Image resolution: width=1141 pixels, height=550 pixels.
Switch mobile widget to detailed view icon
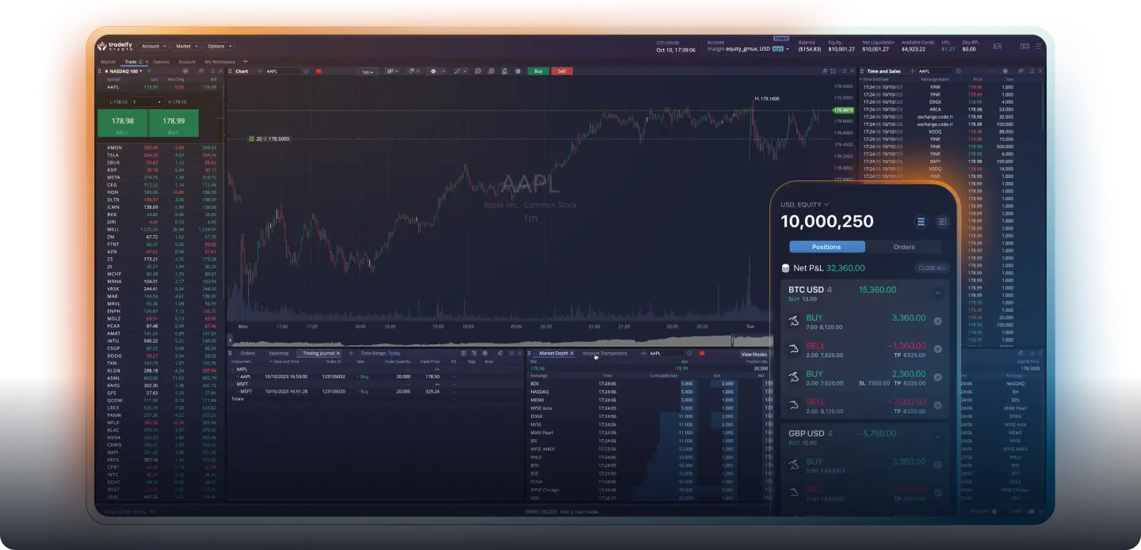(x=942, y=222)
